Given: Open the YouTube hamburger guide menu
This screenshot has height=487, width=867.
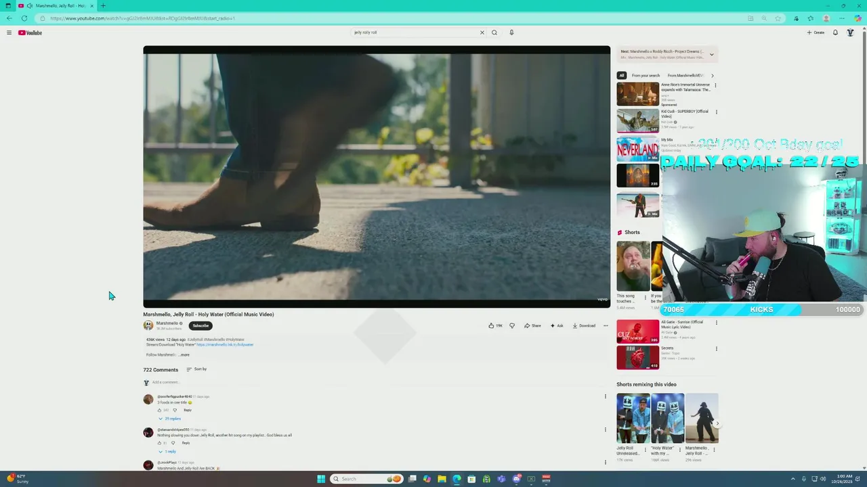Looking at the screenshot, I should [9, 32].
